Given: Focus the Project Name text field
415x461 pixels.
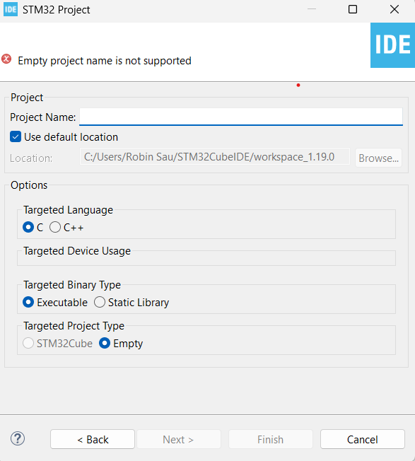Looking at the screenshot, I should point(241,117).
